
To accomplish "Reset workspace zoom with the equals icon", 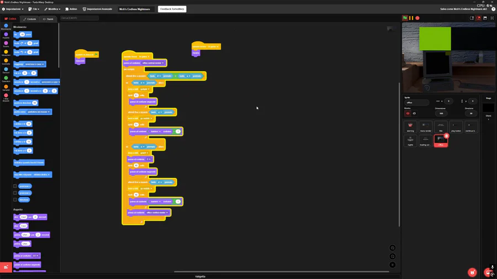I will click(393, 265).
